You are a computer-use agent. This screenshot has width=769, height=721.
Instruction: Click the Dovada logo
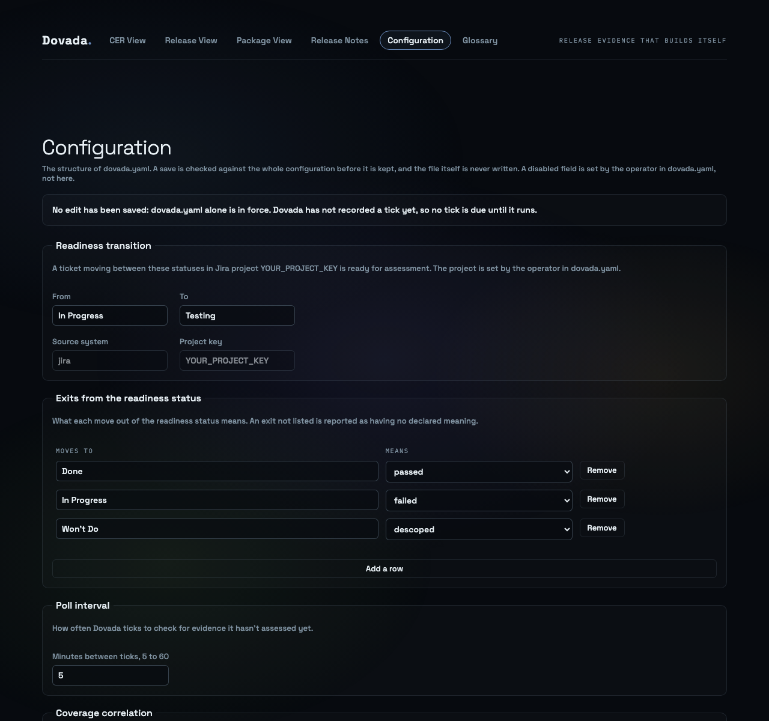tap(67, 40)
